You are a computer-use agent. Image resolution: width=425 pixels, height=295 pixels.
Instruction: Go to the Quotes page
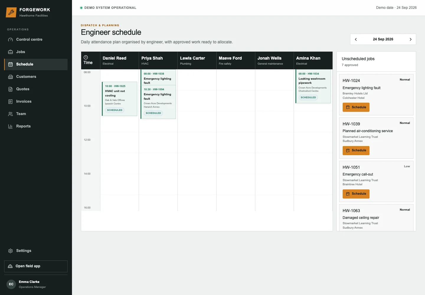(x=36, y=89)
